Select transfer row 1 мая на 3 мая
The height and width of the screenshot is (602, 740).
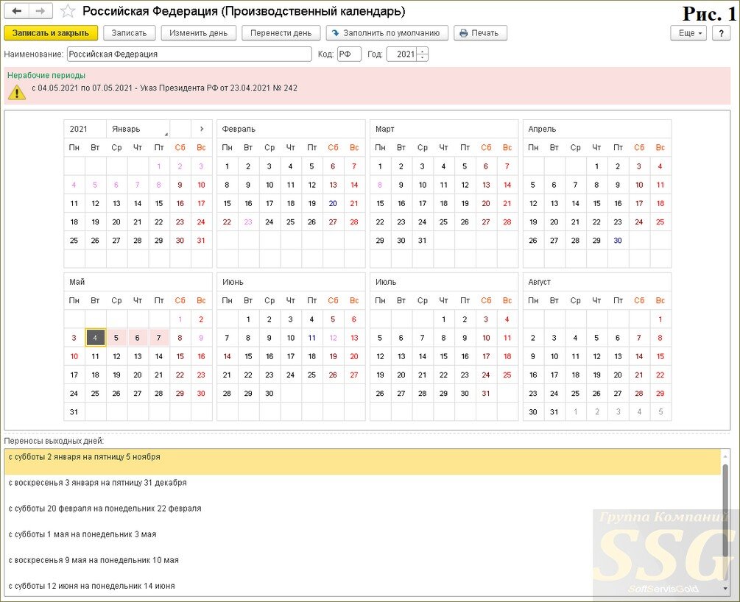(362, 539)
